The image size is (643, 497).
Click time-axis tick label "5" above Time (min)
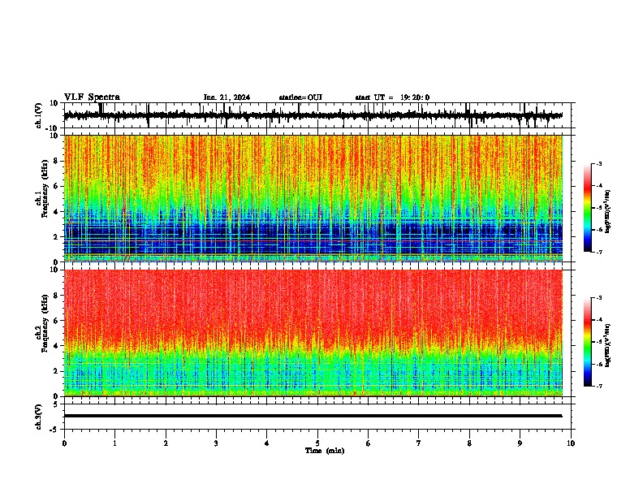point(317,443)
